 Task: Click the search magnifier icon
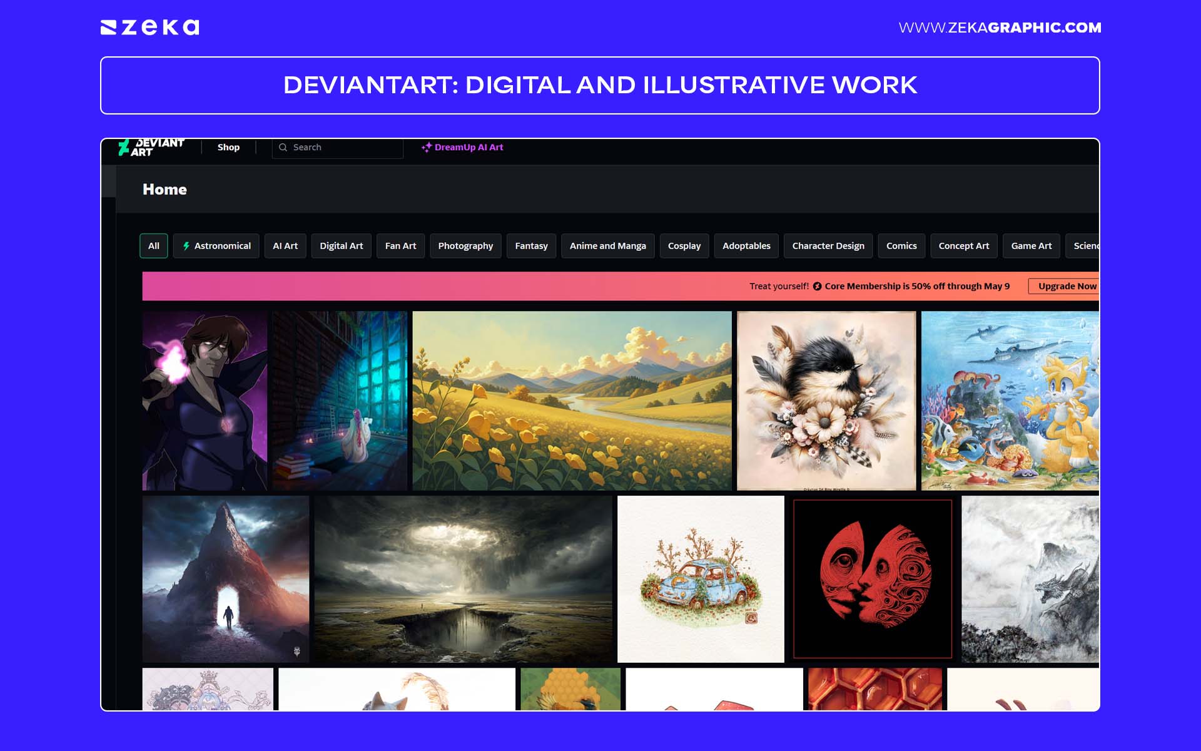pos(285,147)
